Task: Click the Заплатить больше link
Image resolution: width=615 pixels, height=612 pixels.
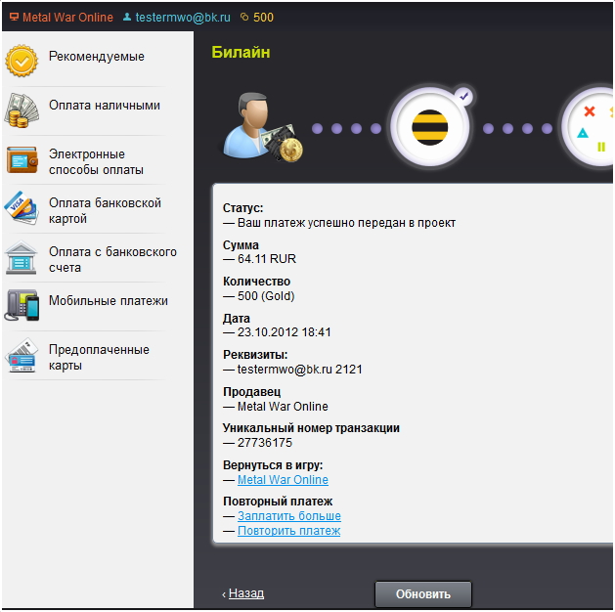Action: [289, 516]
